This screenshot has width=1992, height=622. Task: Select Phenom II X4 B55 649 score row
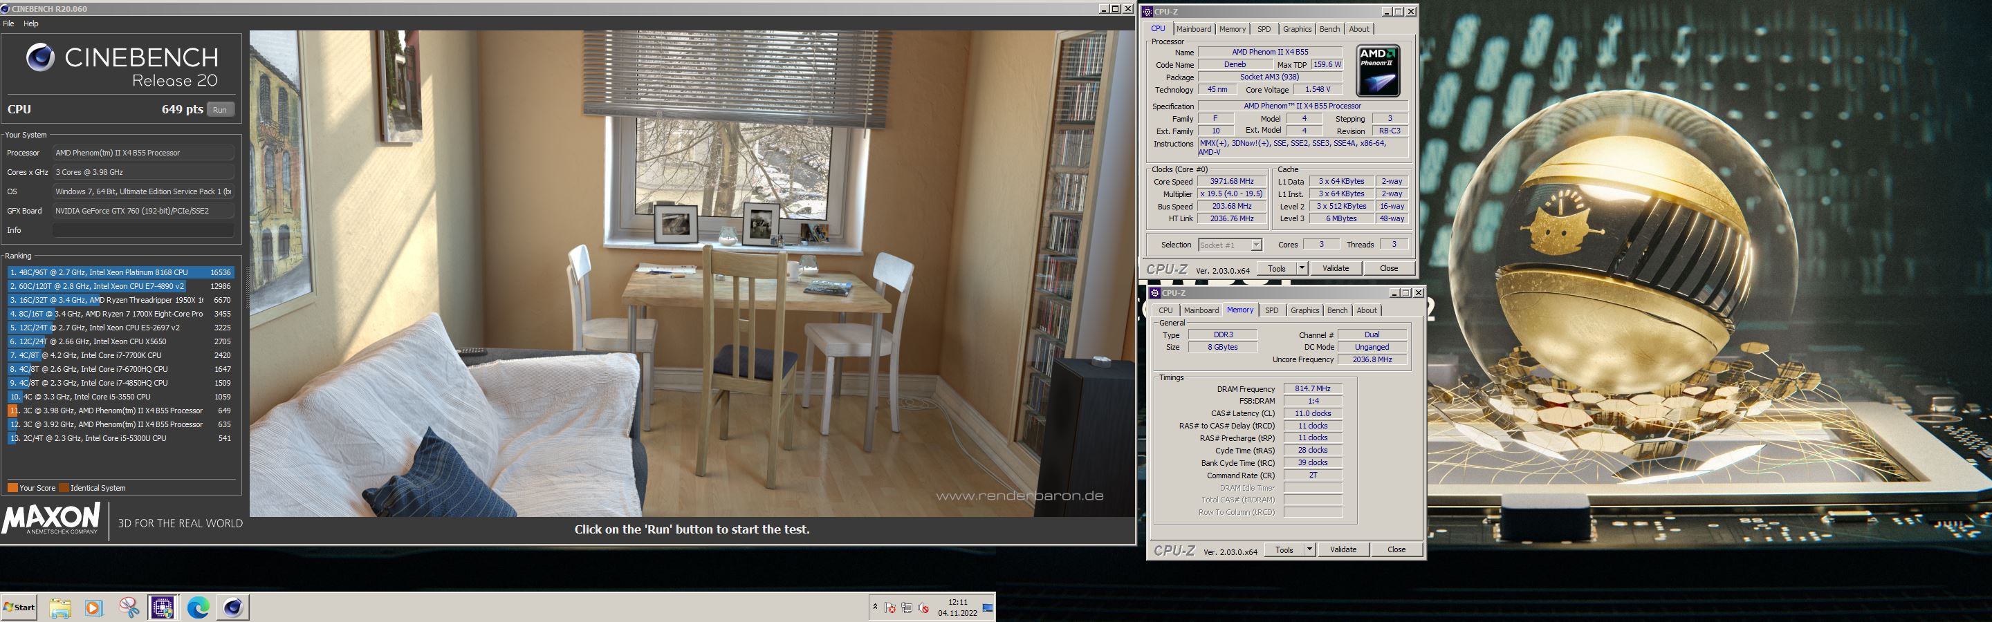[120, 411]
